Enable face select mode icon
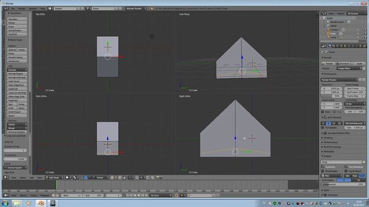This screenshot has width=369, height=207. point(120,178)
